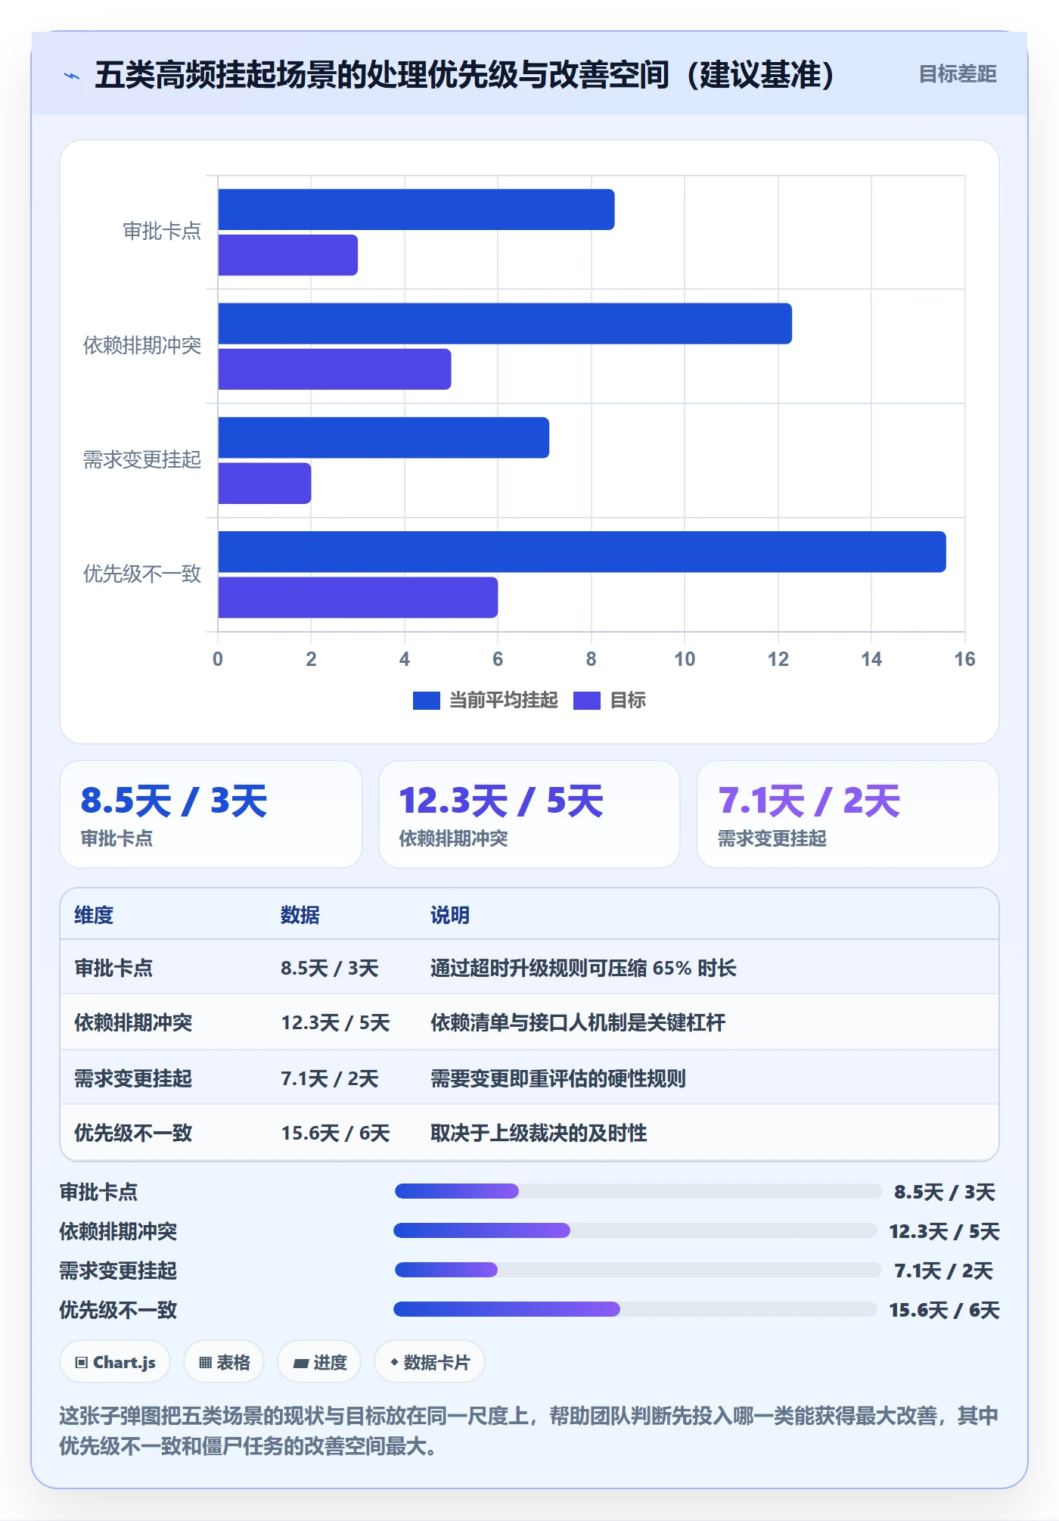Click progress value 7.1天 / 2天

(943, 1271)
